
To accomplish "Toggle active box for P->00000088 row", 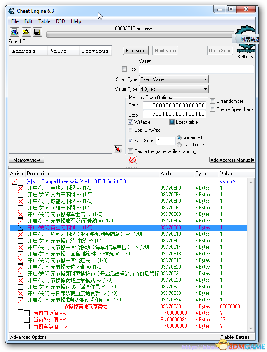I will point(27,327).
